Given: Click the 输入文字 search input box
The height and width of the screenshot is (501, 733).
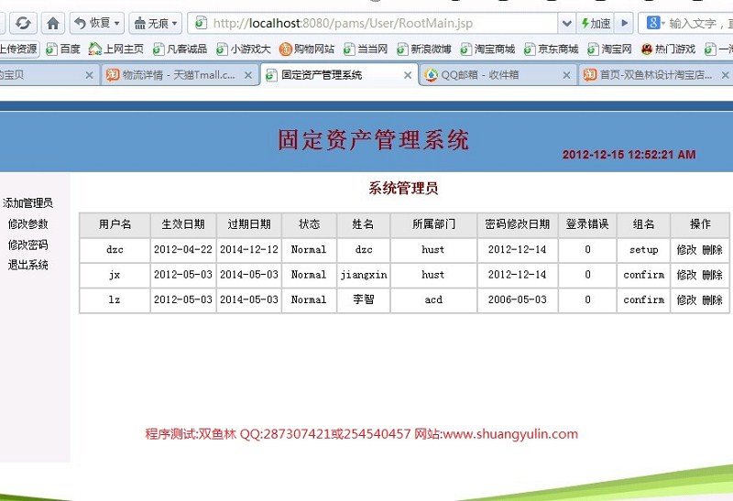Looking at the screenshot, I should click(700, 23).
